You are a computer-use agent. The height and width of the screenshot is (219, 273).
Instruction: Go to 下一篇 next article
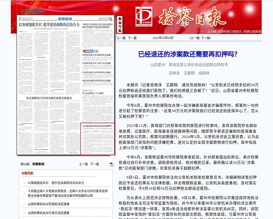pyautogui.click(x=132, y=38)
